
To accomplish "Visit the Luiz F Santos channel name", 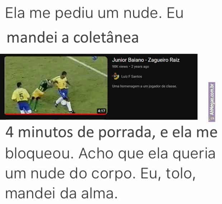I will pyautogui.click(x=131, y=77).
